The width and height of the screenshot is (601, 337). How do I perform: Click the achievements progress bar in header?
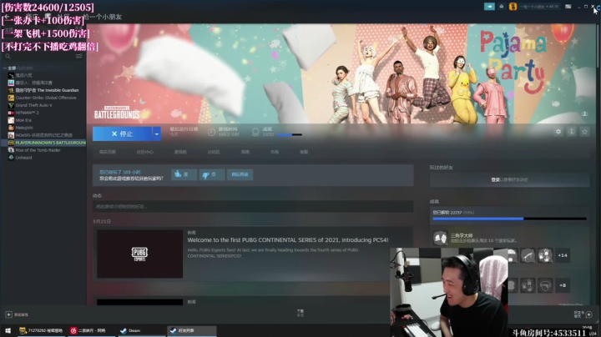(x=290, y=135)
